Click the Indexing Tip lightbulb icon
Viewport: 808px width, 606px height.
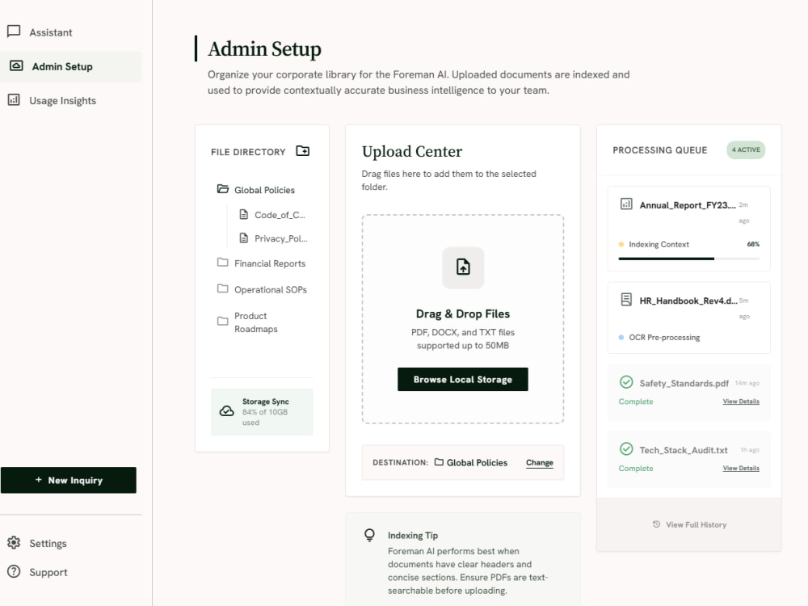pyautogui.click(x=369, y=535)
